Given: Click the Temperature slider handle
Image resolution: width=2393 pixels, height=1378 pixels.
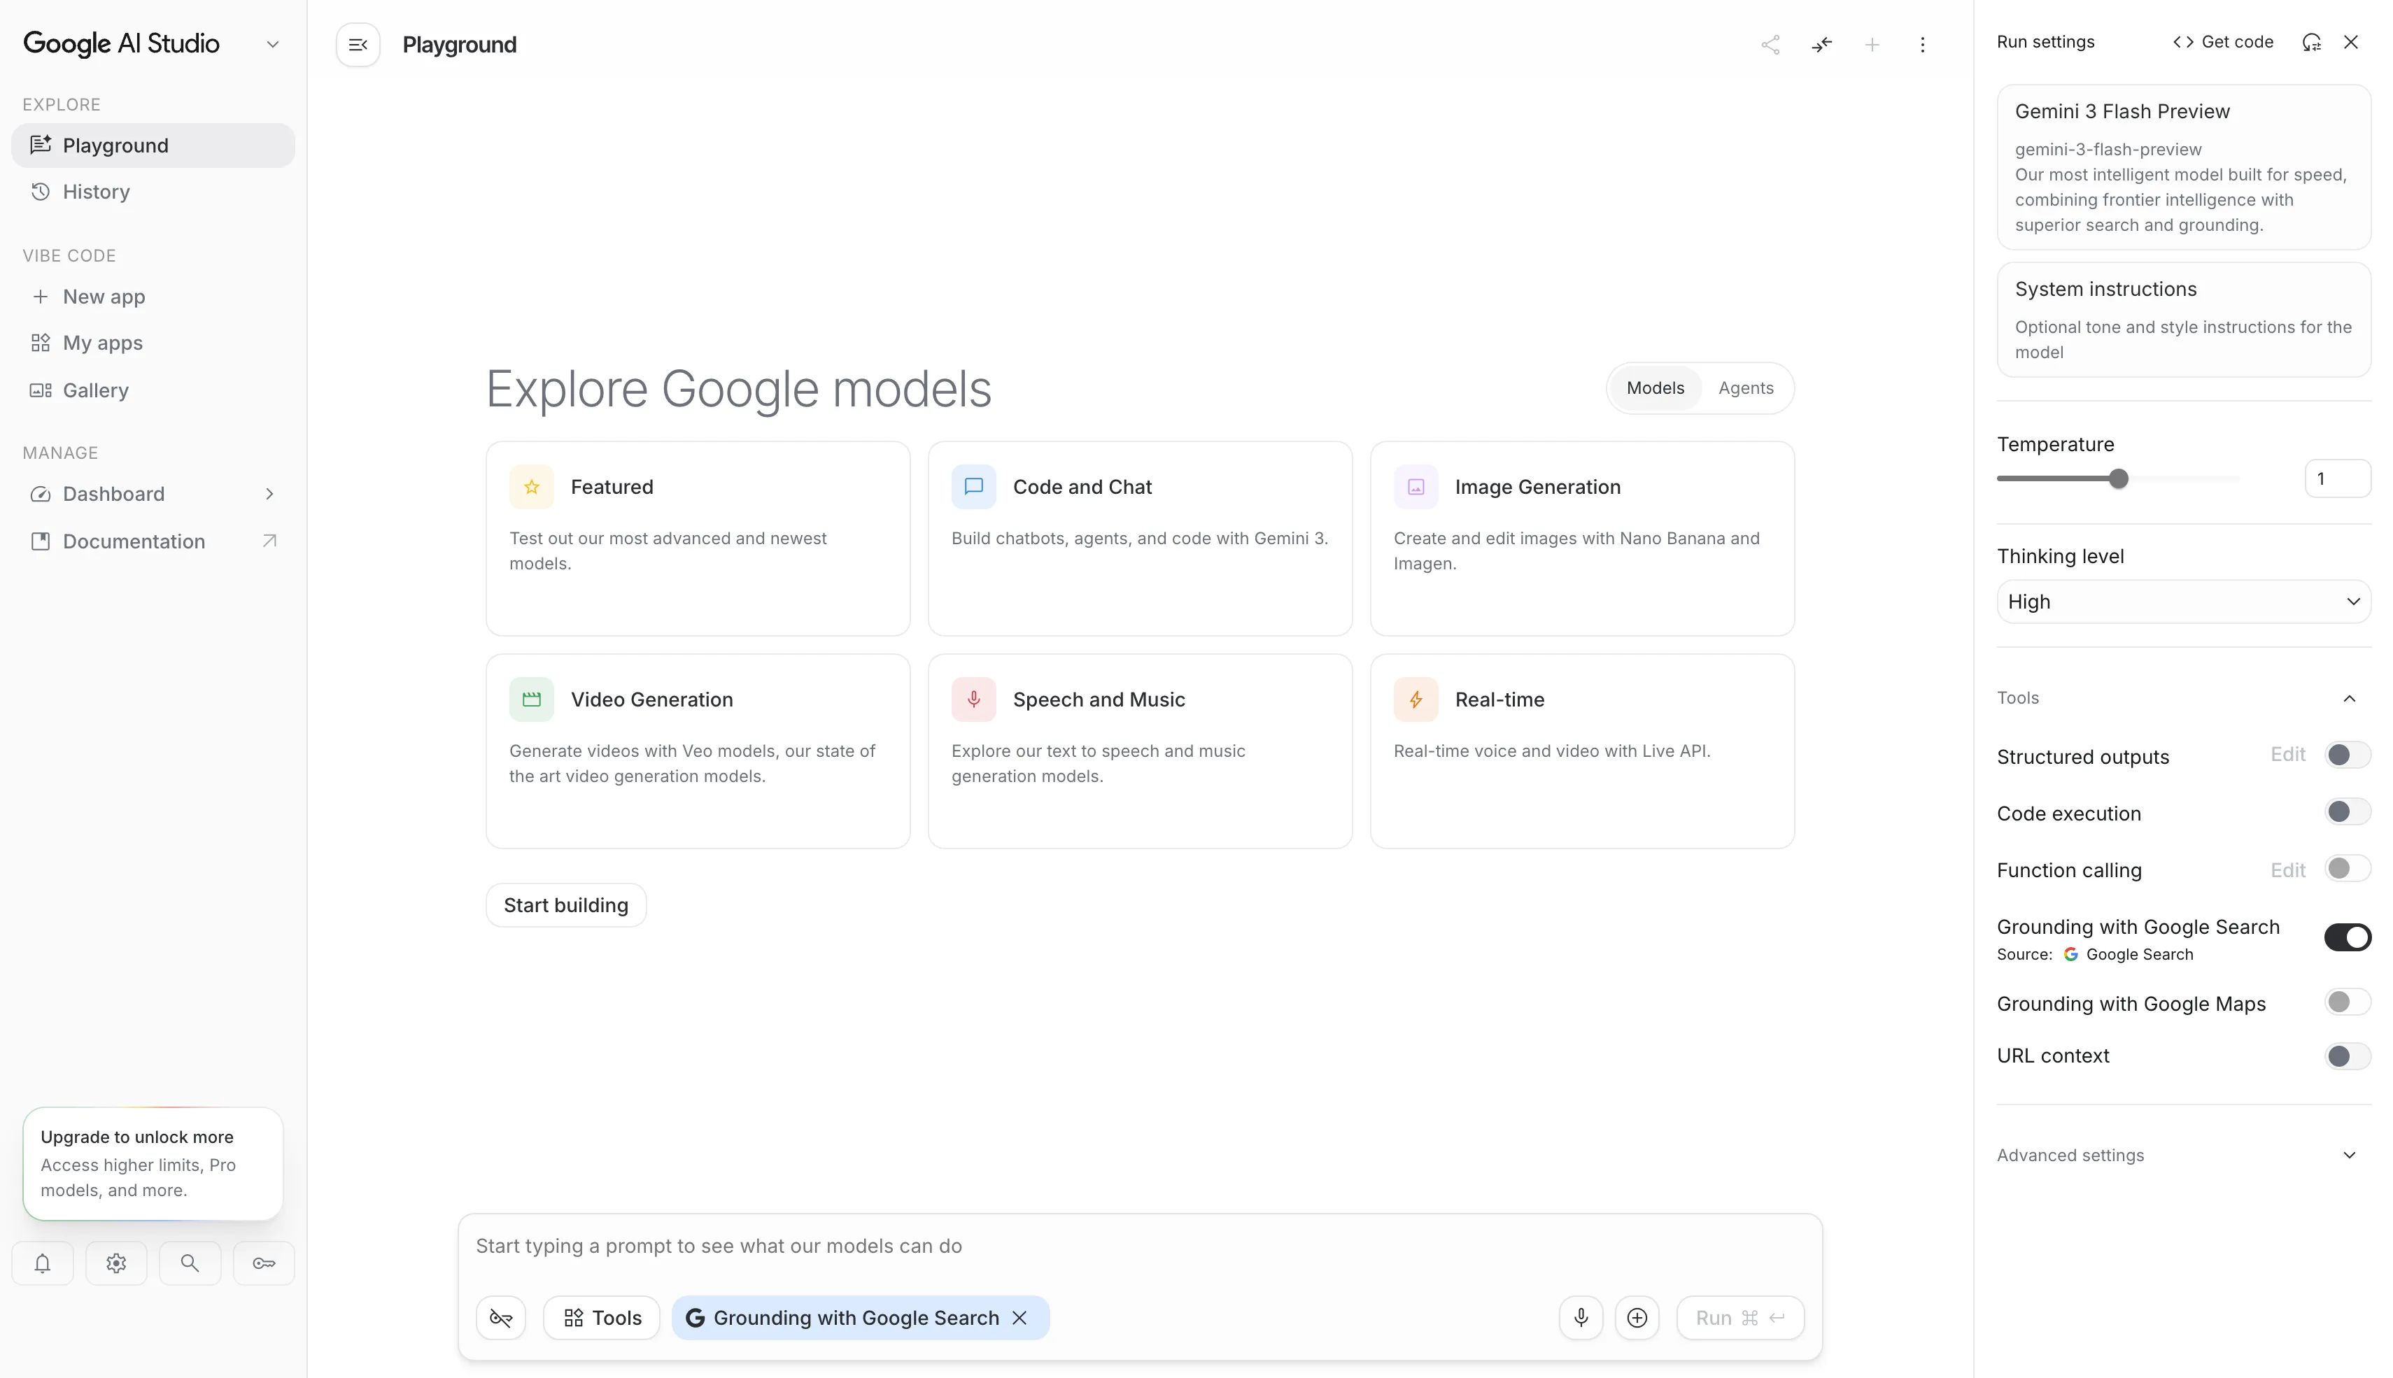Looking at the screenshot, I should click(2119, 479).
